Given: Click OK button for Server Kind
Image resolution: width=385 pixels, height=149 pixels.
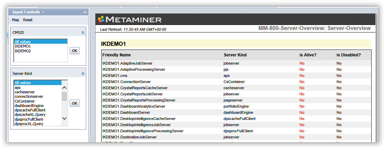Looking at the screenshot, I should point(75,103).
